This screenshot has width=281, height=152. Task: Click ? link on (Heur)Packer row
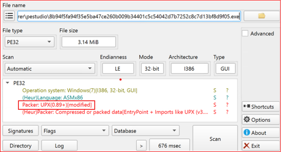click(x=227, y=112)
